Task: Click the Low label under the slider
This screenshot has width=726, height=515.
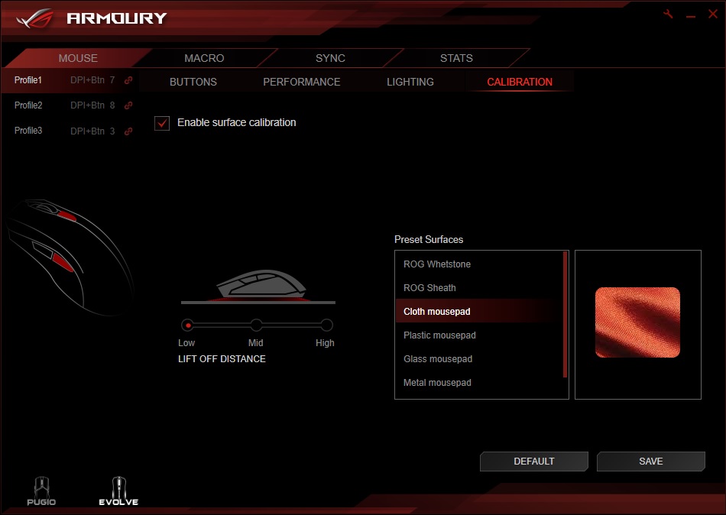Action: 186,343
